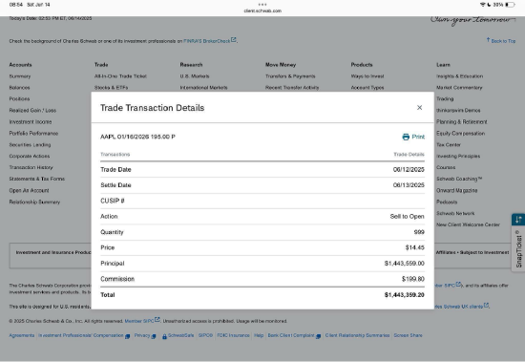Viewport: 525px width, 362px height.
Task: Open the Screen Share footer link
Action: point(408,335)
